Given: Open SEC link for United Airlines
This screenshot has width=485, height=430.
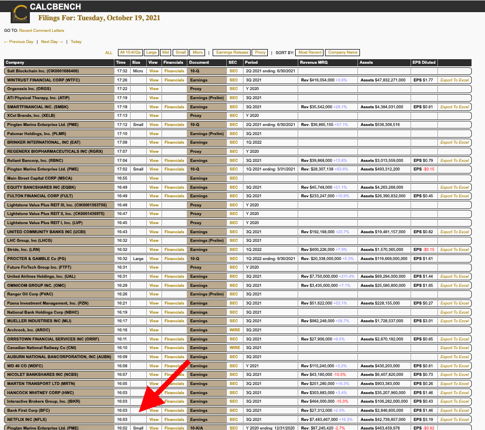Looking at the screenshot, I should (x=233, y=276).
